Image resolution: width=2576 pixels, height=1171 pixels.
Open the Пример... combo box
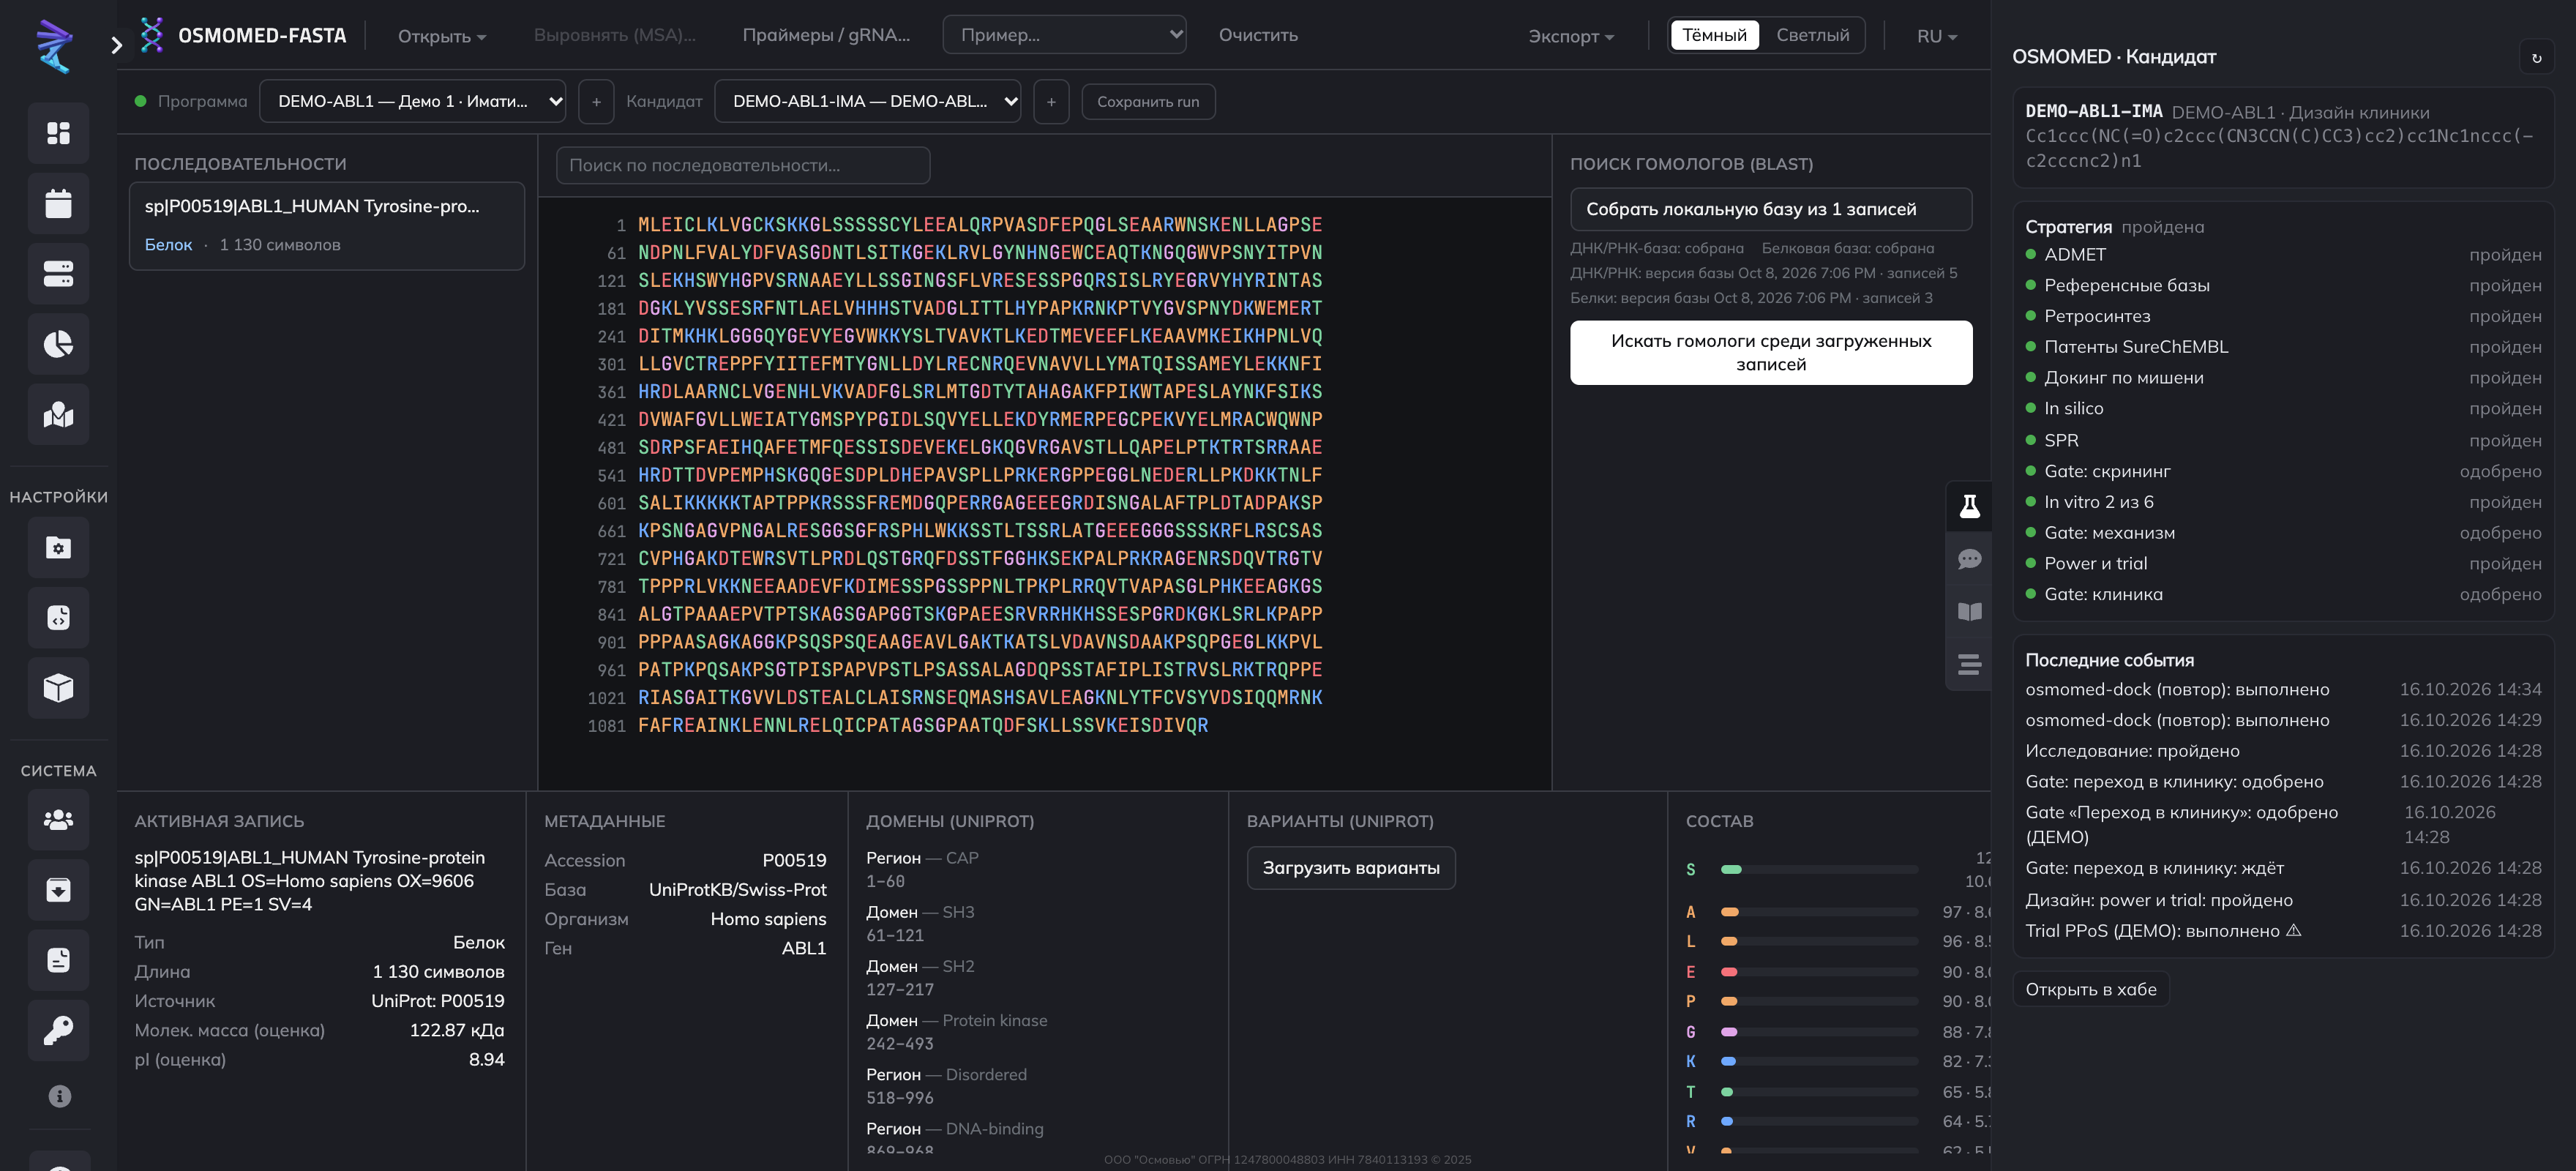coord(1064,35)
